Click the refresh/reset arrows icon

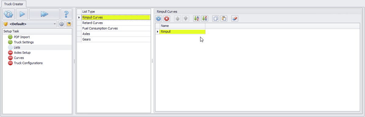point(9,14)
